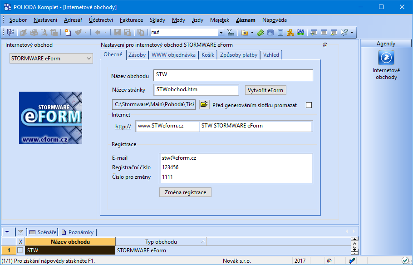413x265 pixels.
Task: Click the plain list panel icon
Action: [324, 32]
